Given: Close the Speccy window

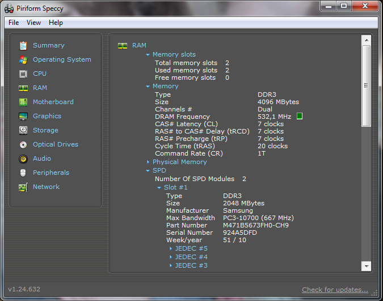Looking at the screenshot, I should coord(365,6).
